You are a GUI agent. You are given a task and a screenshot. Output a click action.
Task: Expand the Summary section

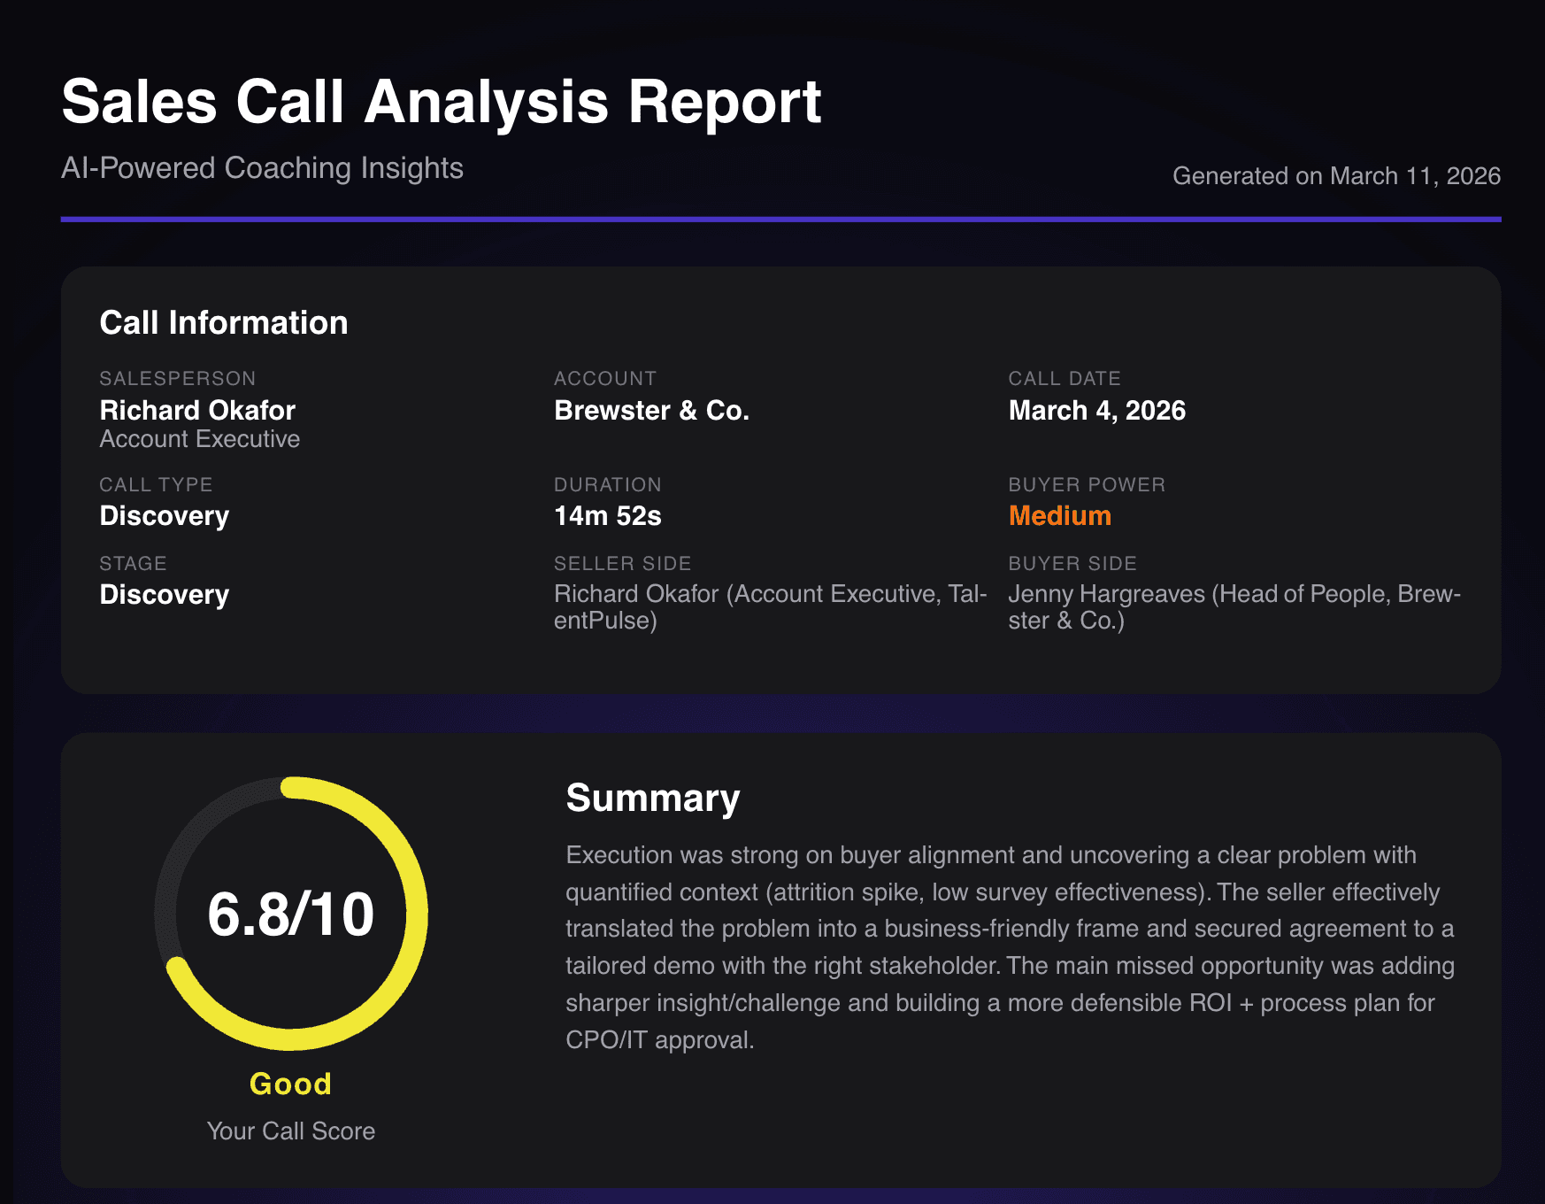pos(653,797)
